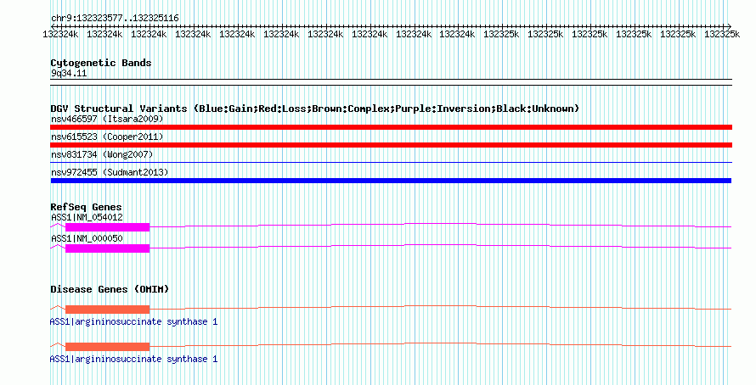This screenshot has height=385, width=756.
Task: Open the upper ASS1|argininosuccinate synthase 1 link
Action: [133, 321]
